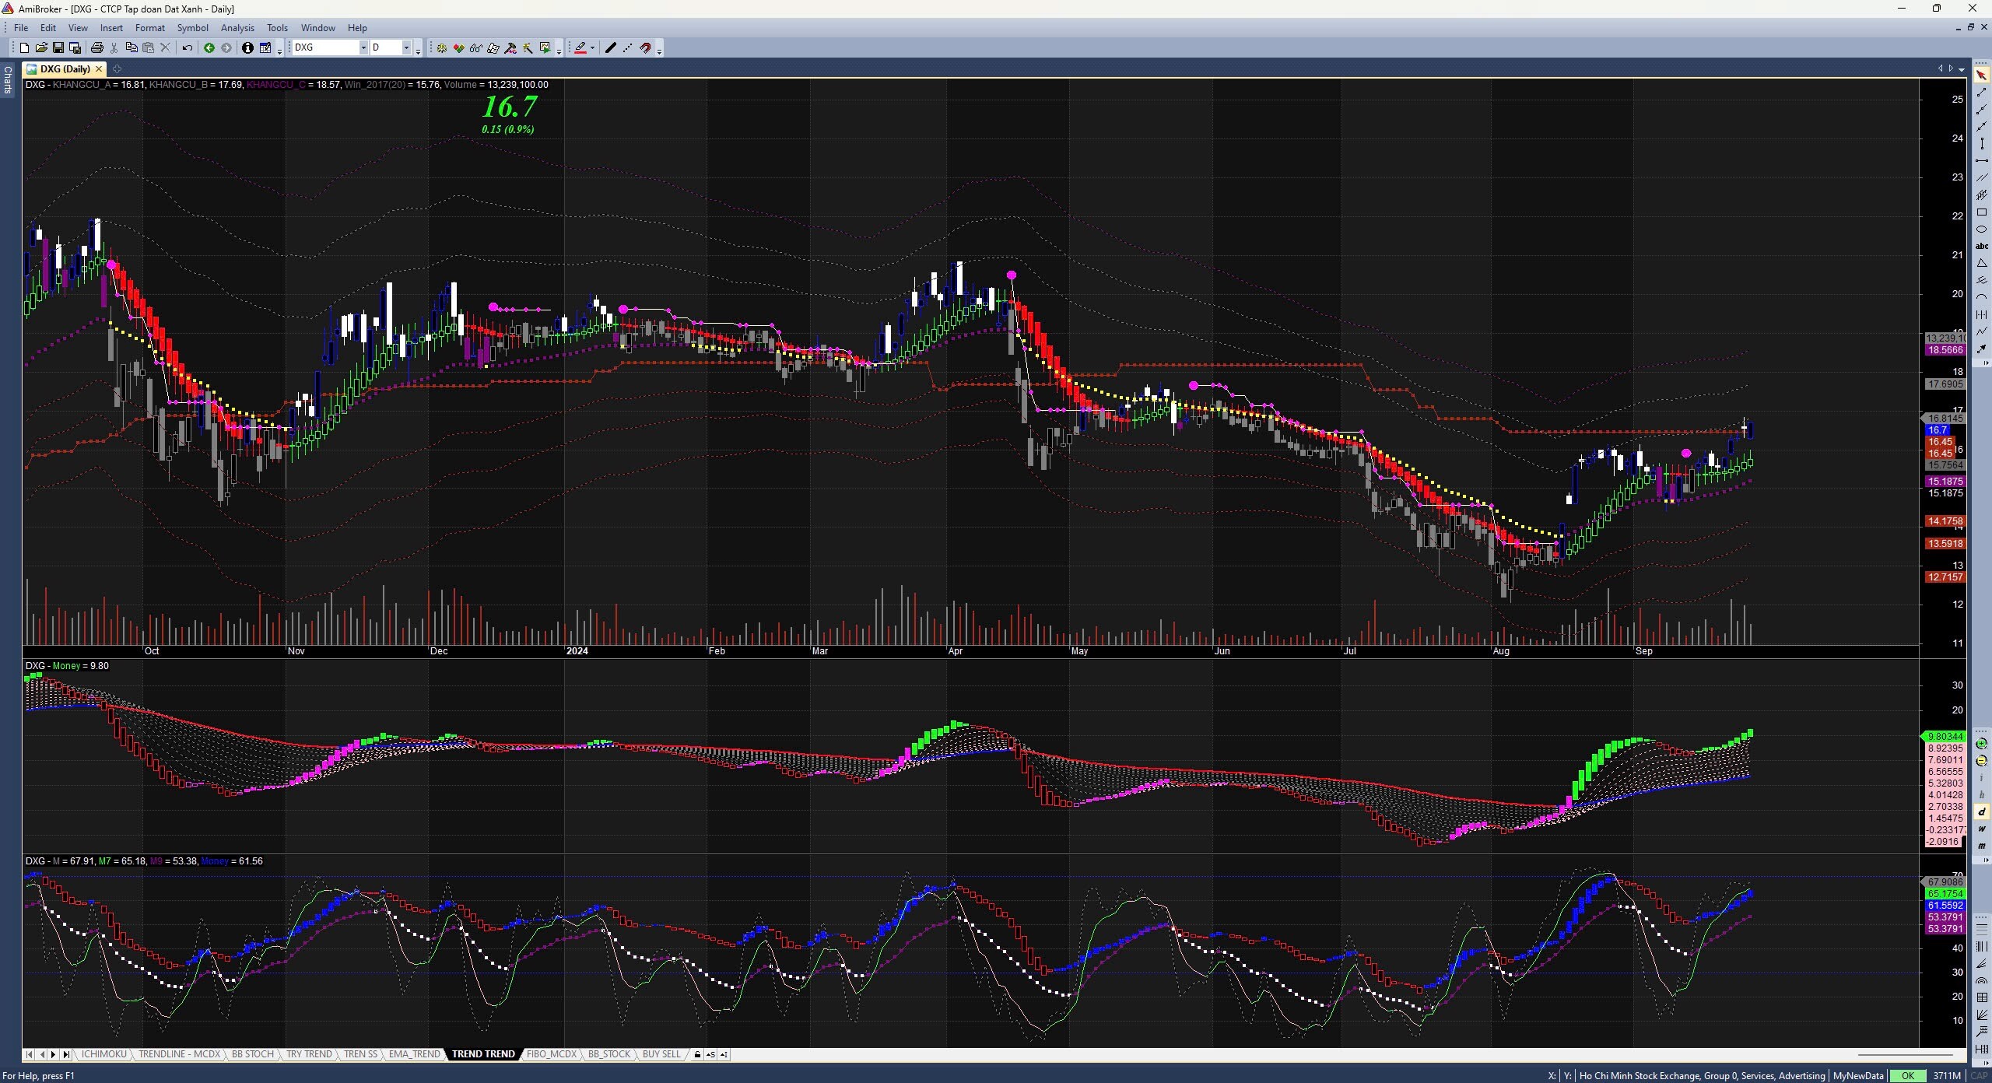Select the horizontal line drawing tool
Image resolution: width=1992 pixels, height=1083 pixels.
(x=1982, y=160)
